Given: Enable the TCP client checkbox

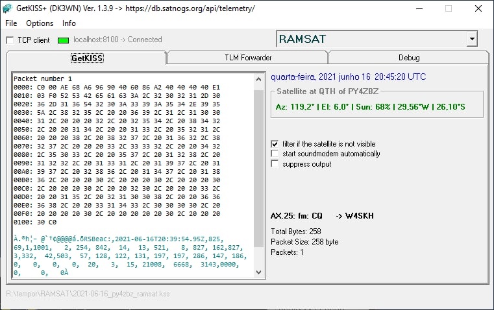Looking at the screenshot, I should (10, 40).
